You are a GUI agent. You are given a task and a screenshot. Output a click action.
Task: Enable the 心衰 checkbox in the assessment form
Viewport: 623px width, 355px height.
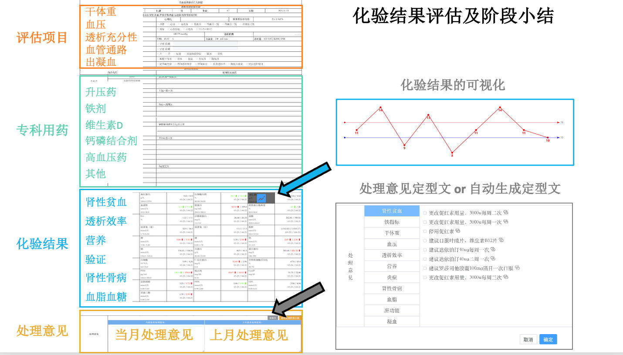[168, 23]
